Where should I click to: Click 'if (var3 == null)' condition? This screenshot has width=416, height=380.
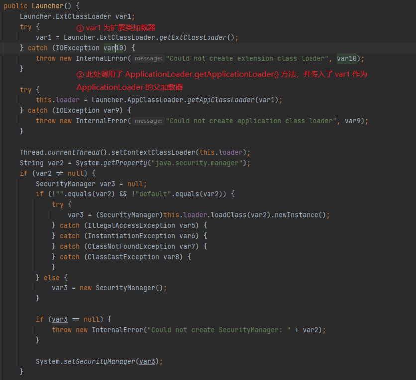70,319
